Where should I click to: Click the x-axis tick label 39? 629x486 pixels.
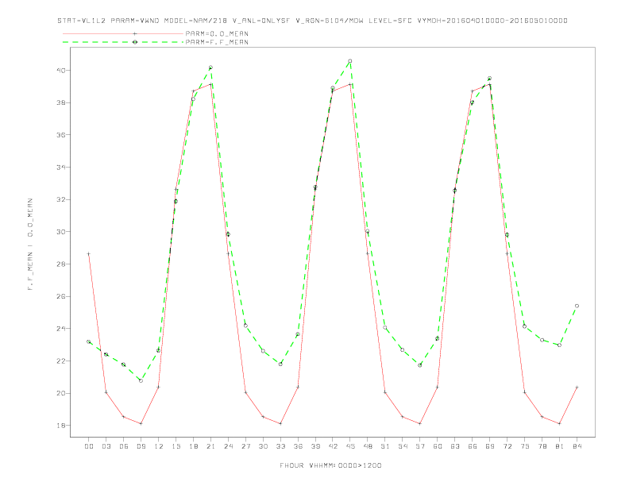click(315, 446)
